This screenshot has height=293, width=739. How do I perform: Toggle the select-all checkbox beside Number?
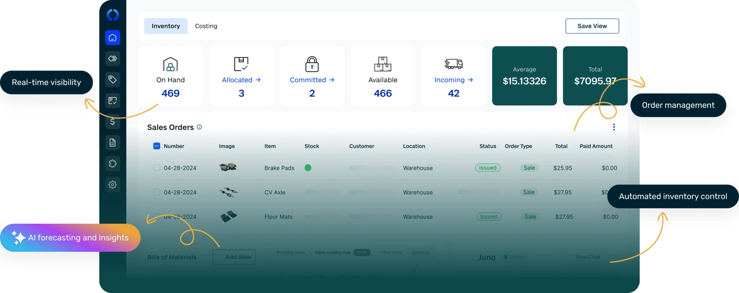157,146
